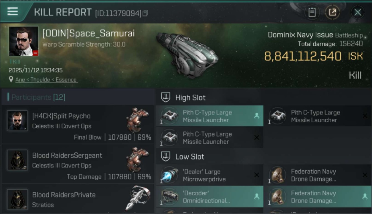
Task: Select the dropped Pith C-Type Large Missile Launcher
Action: [x=209, y=116]
